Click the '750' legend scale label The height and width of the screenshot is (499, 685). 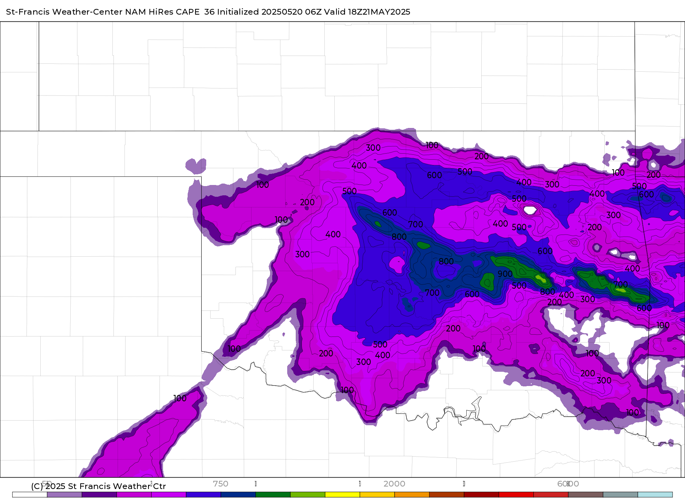pyautogui.click(x=220, y=484)
